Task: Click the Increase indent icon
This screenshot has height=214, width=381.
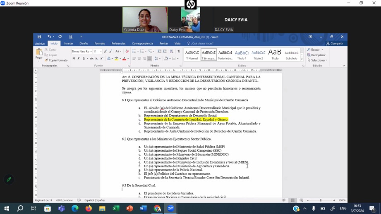Action: (165, 52)
